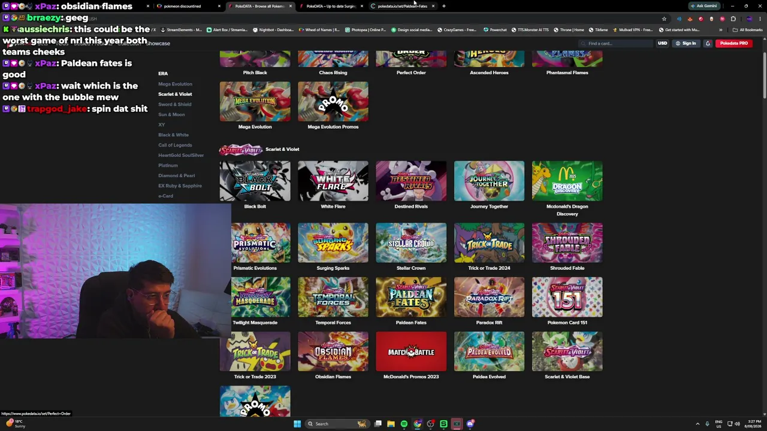The width and height of the screenshot is (767, 431).
Task: Open the Paldean Fates set
Action: point(411,297)
